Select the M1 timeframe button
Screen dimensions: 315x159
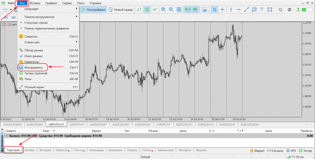click(x=6, y=17)
